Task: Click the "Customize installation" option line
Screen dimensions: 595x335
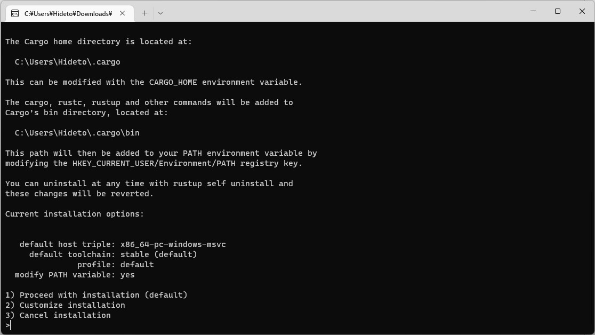Action: point(66,305)
